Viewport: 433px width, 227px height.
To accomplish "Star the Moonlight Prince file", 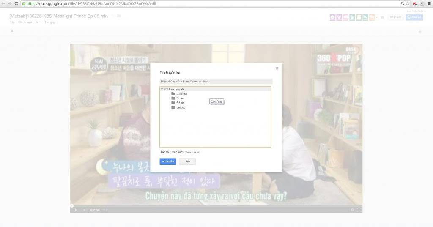I will pos(112,16).
